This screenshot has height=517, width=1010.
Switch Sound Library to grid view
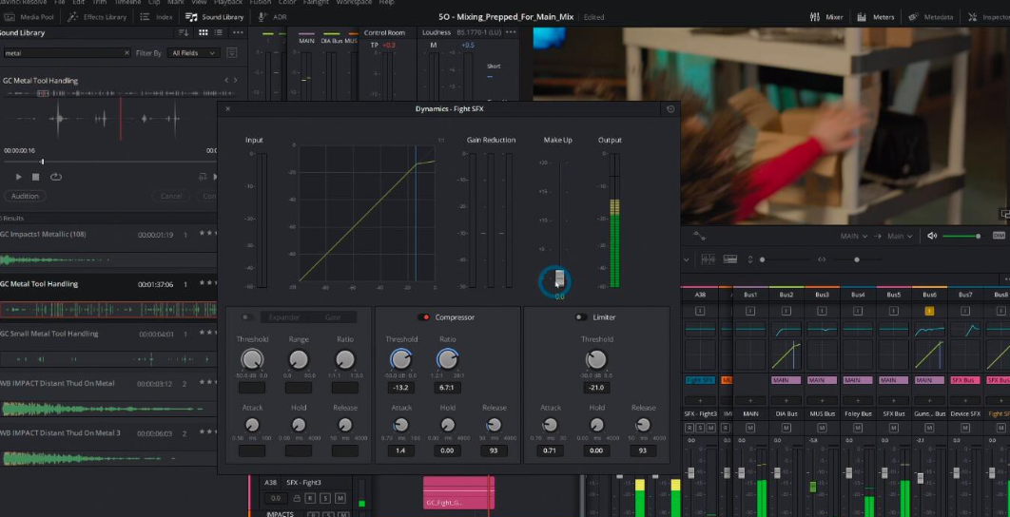[203, 32]
